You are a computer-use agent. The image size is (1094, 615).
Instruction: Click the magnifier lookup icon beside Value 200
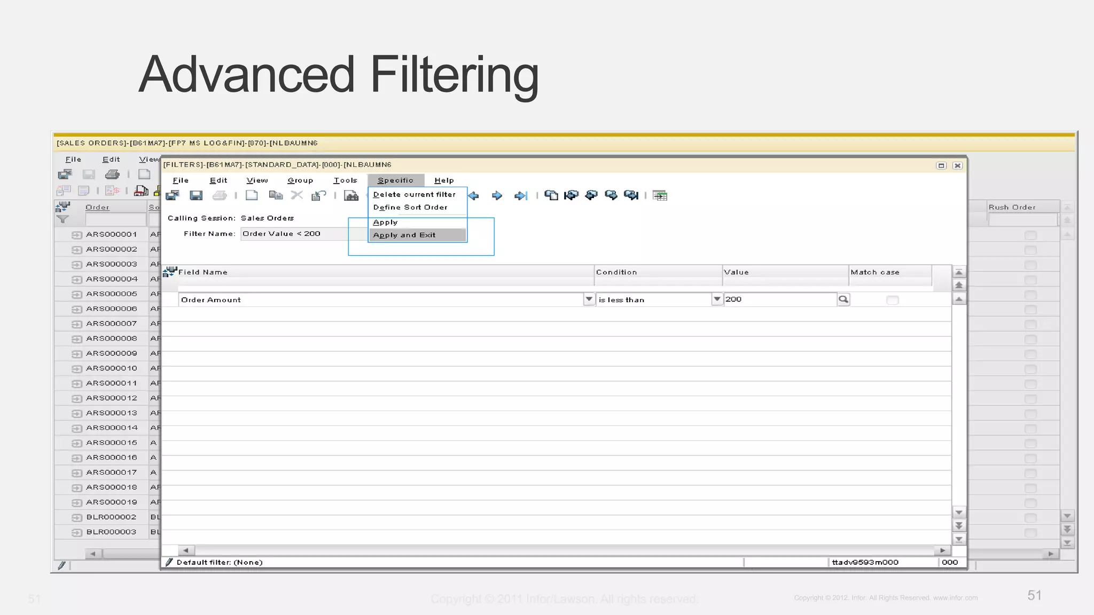click(843, 299)
